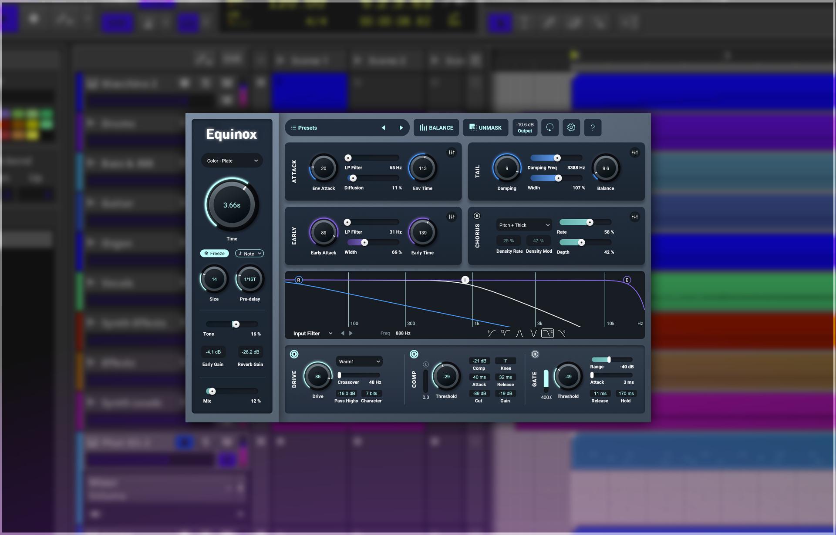Screen dimensions: 836x535
Task: Go to previous filter band arrow
Action: click(343, 333)
